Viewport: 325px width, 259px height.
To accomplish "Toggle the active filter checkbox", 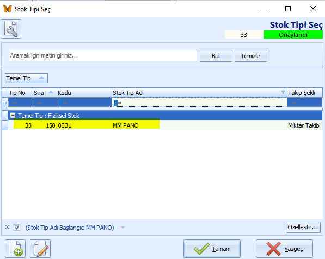I will tap(17, 228).
